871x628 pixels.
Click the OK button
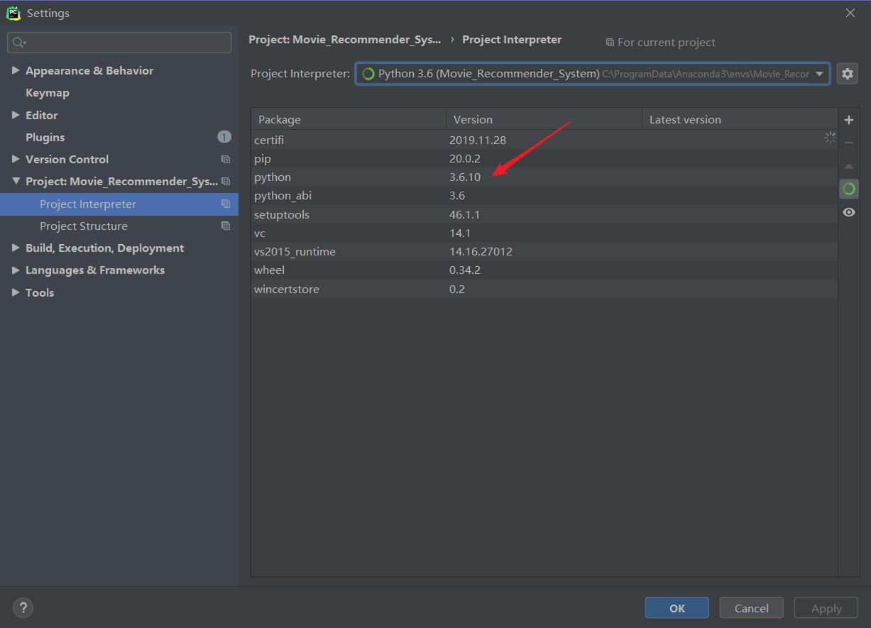pos(676,608)
